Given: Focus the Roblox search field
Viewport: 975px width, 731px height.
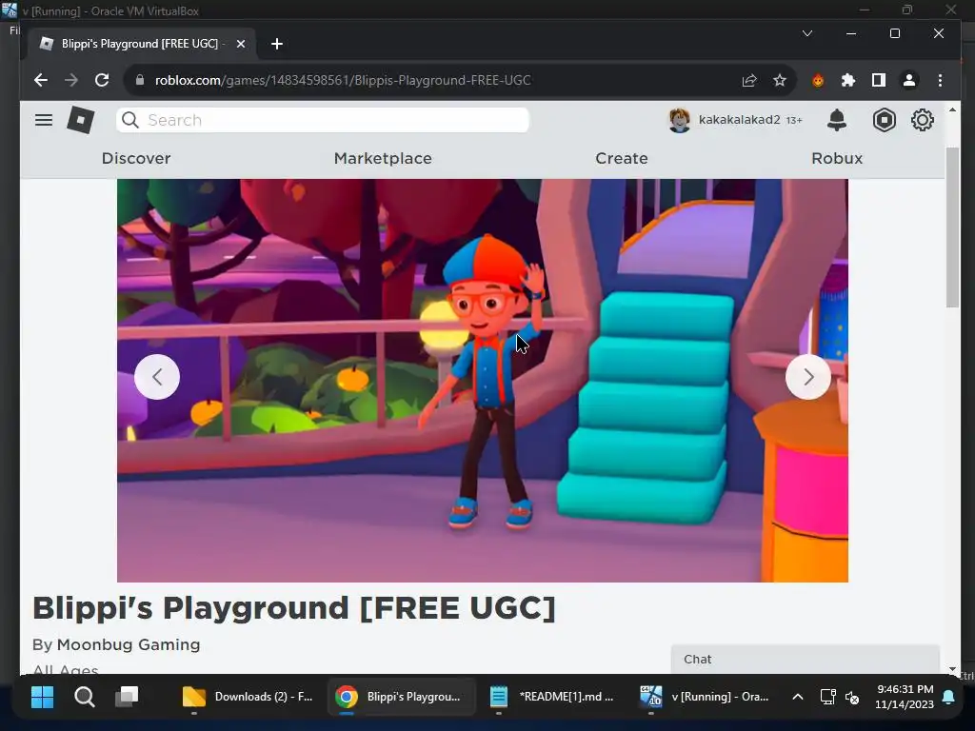Looking at the screenshot, I should (x=323, y=120).
